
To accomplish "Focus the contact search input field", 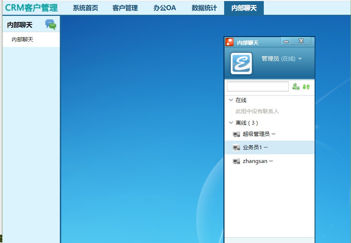I will (x=258, y=87).
